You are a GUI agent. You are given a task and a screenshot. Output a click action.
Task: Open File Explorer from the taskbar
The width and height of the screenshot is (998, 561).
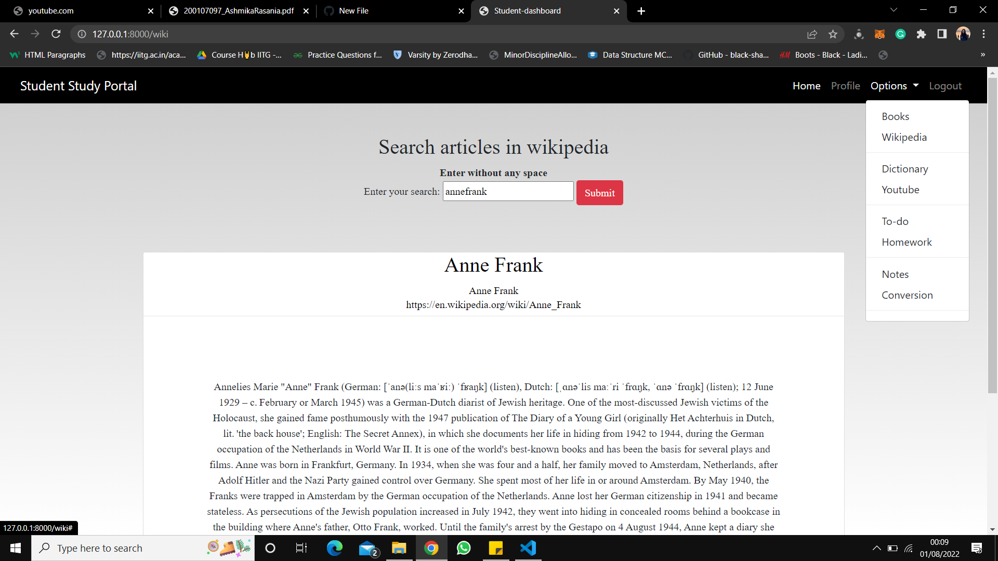399,548
